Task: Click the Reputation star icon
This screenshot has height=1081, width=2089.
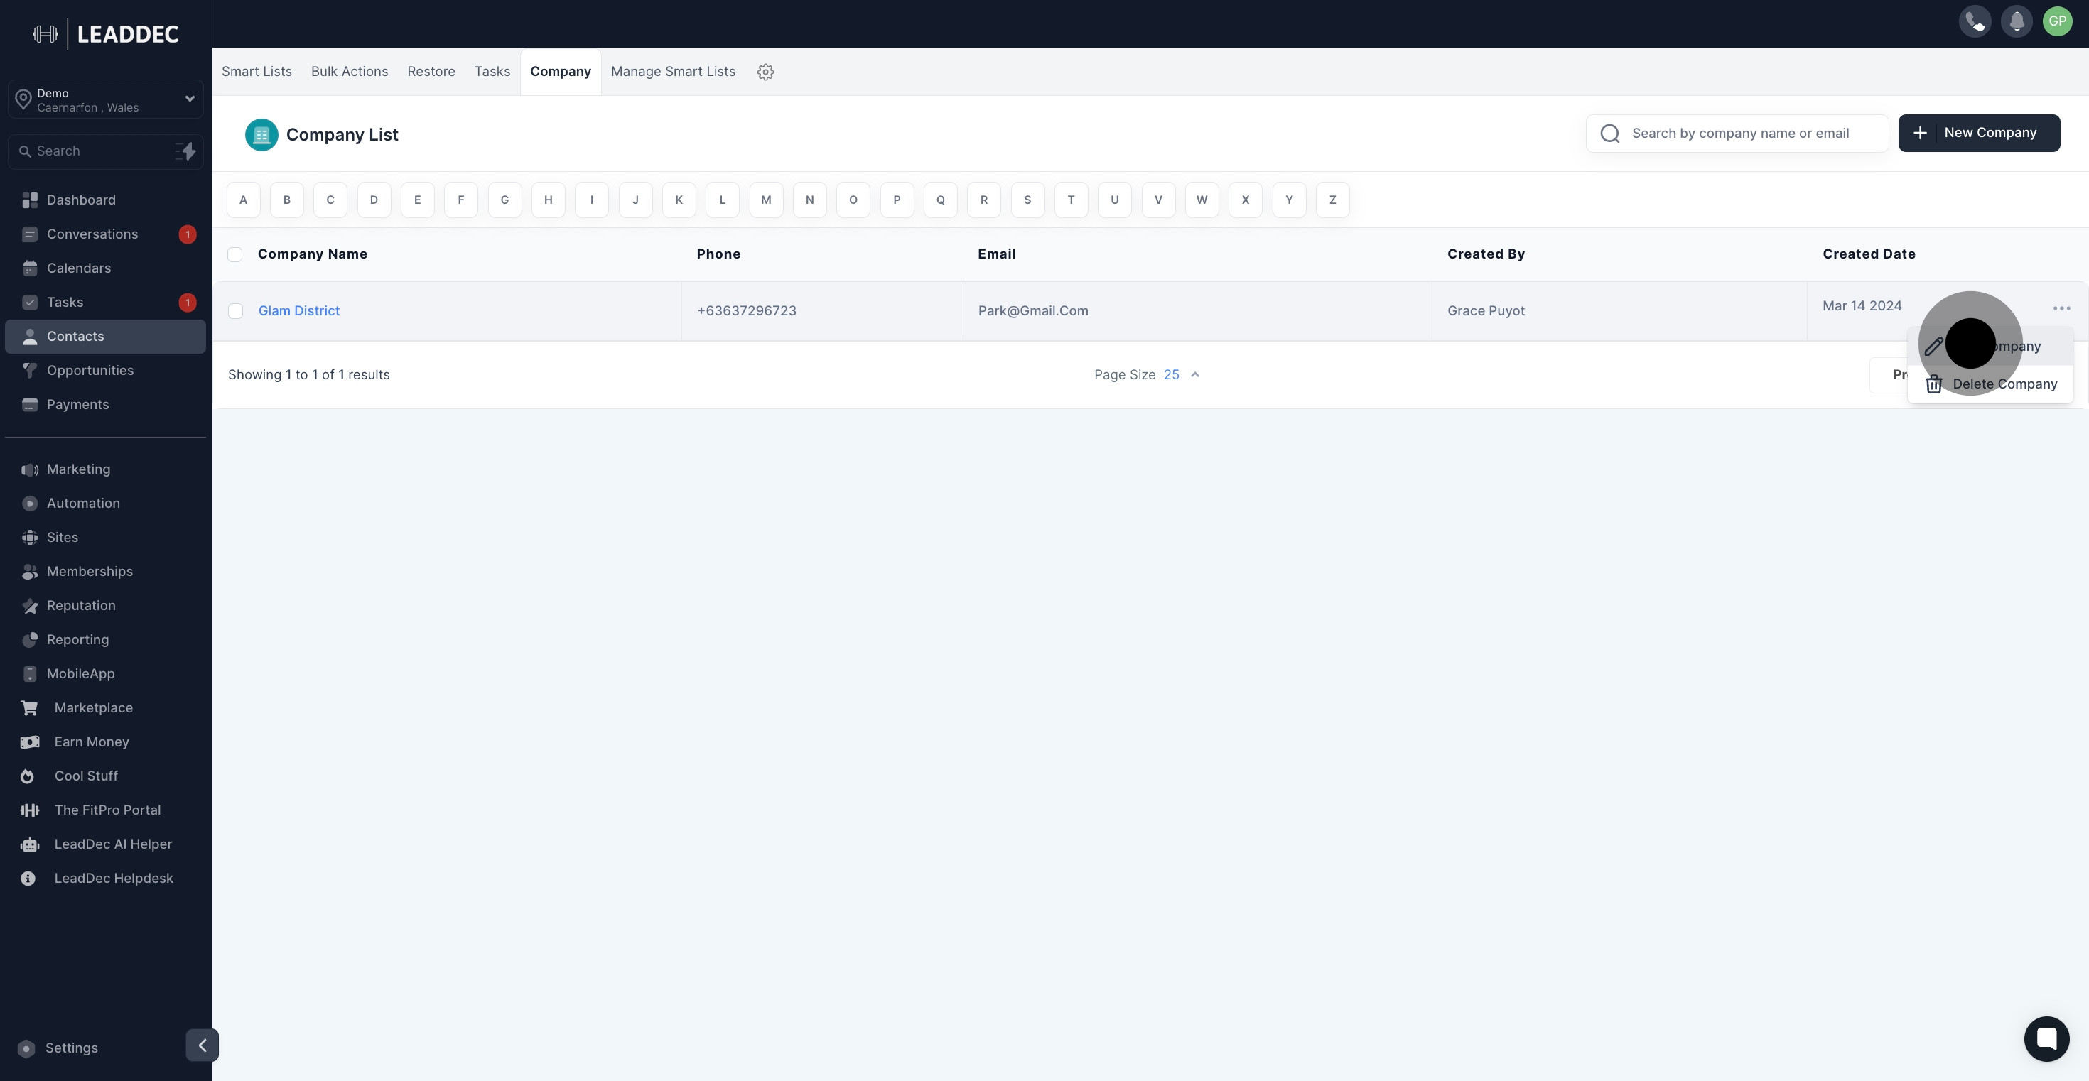Action: tap(30, 606)
